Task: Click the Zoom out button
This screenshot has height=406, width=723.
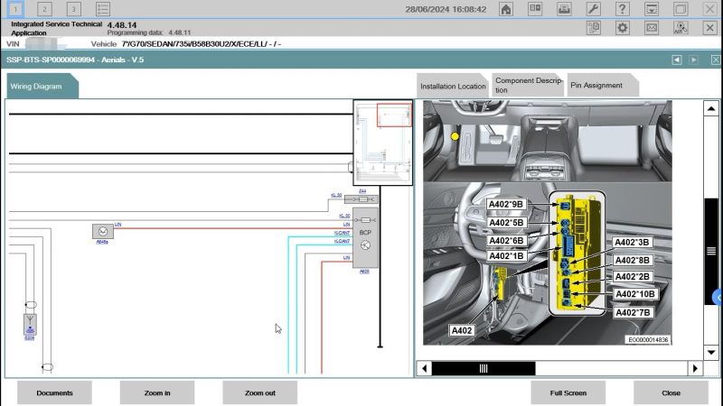Action: pos(260,392)
